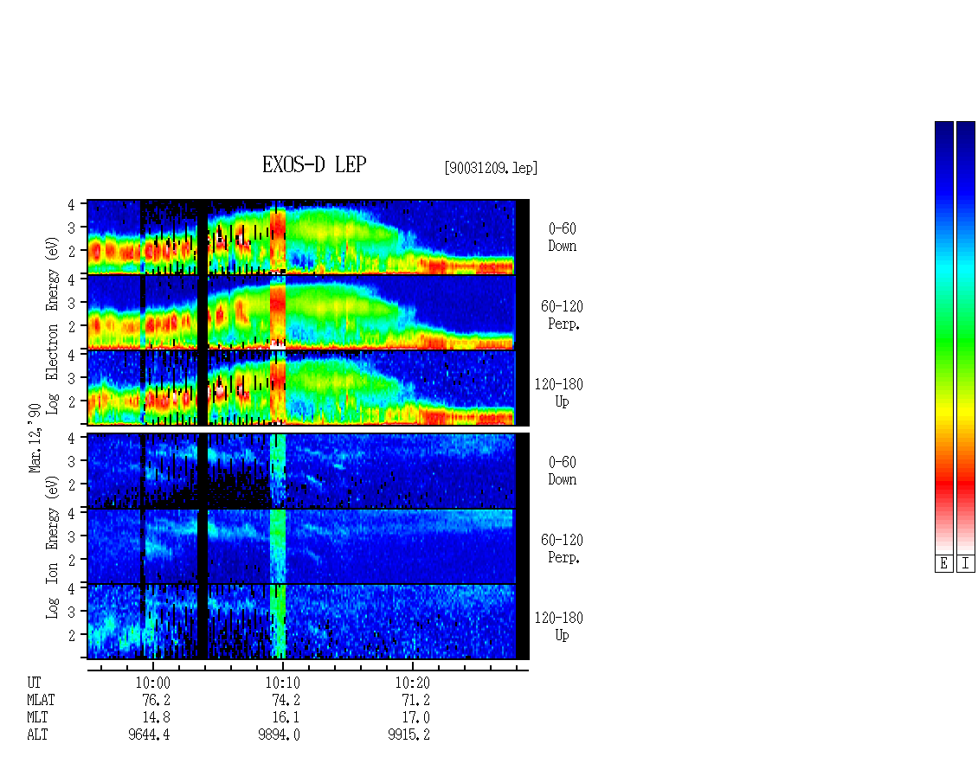
Task: Click the ALT value 9894.0
Action: coord(279,735)
